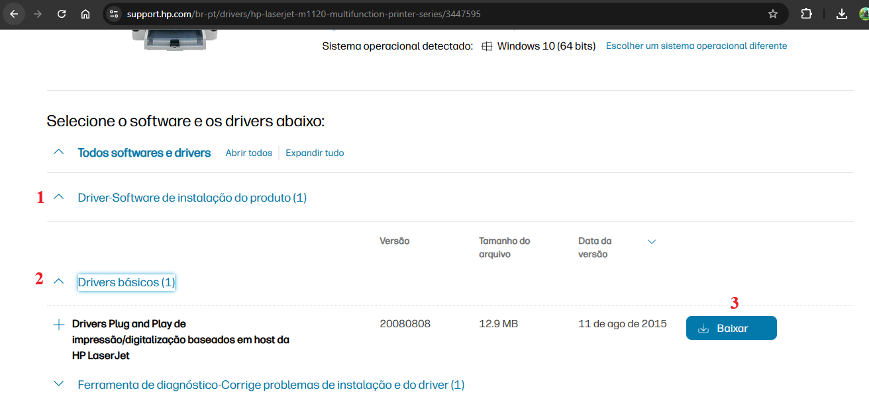Bookmark this page with the star

[773, 14]
